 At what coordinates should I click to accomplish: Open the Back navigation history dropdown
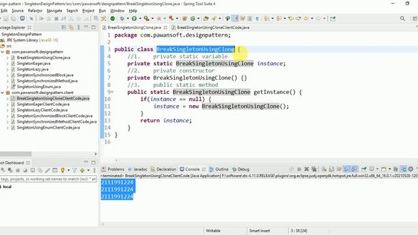click(x=312, y=18)
